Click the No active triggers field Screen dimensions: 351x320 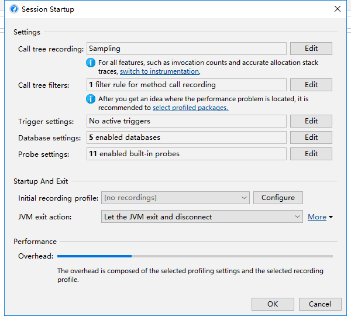(x=187, y=121)
